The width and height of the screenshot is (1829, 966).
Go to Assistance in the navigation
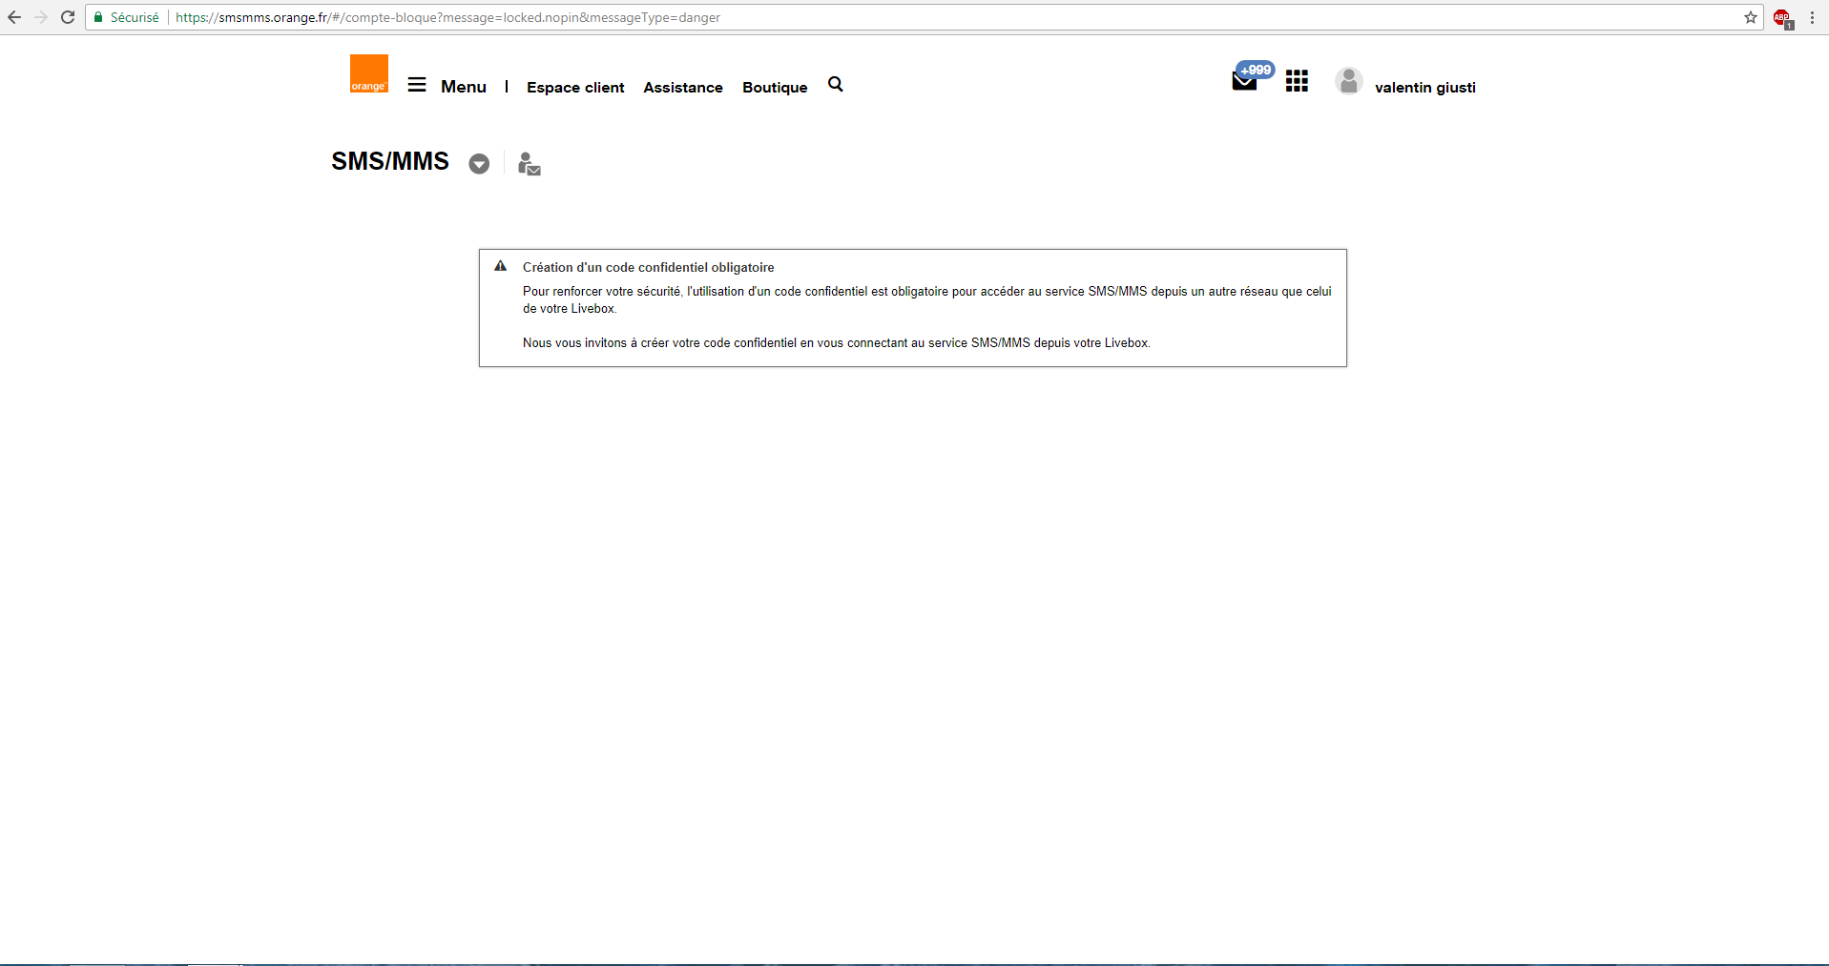[x=683, y=87]
